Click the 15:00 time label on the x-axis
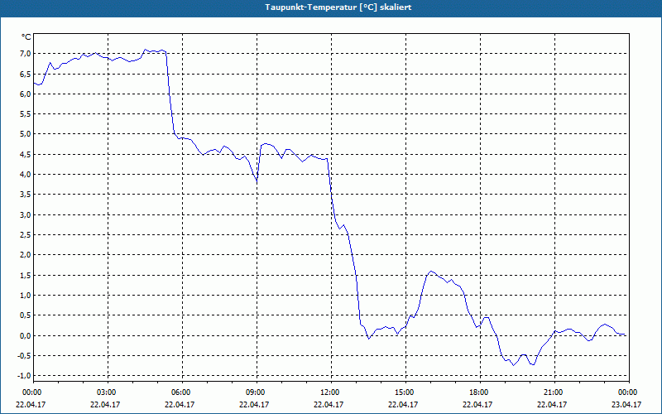The height and width of the screenshot is (414, 662). pyautogui.click(x=405, y=392)
